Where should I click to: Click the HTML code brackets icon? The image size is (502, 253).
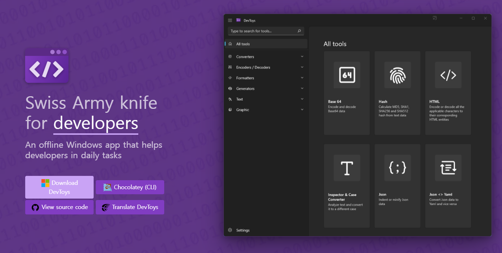tap(448, 75)
